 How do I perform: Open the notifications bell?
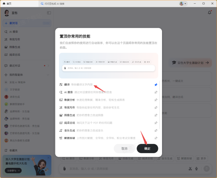(x=209, y=13)
